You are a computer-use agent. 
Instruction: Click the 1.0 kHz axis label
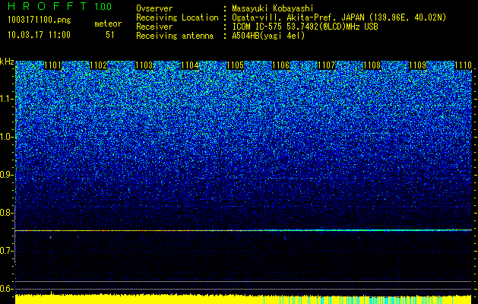6,137
